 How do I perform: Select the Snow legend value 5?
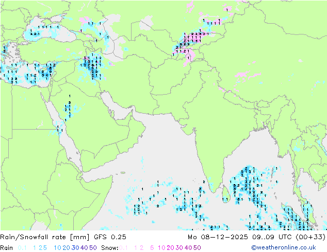pyautogui.click(x=152, y=248)
